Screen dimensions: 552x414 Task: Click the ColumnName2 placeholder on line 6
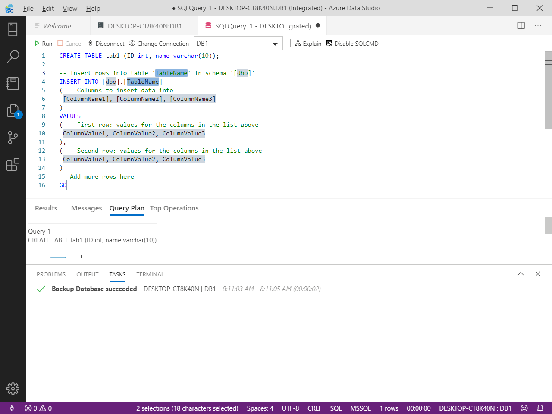[140, 99]
